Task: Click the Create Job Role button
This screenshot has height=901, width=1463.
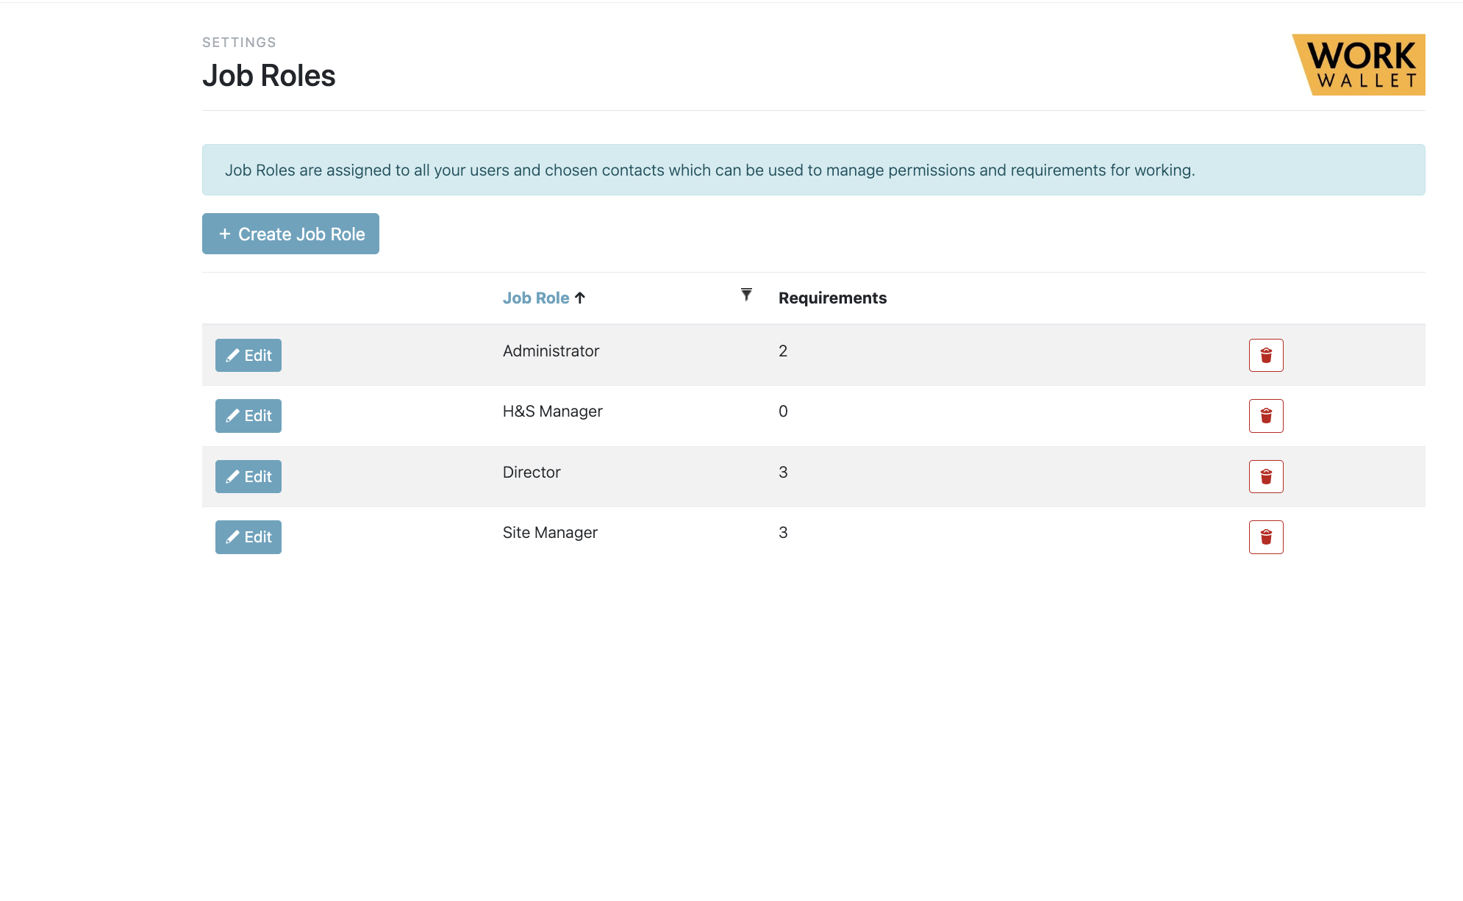Action: [x=290, y=233]
